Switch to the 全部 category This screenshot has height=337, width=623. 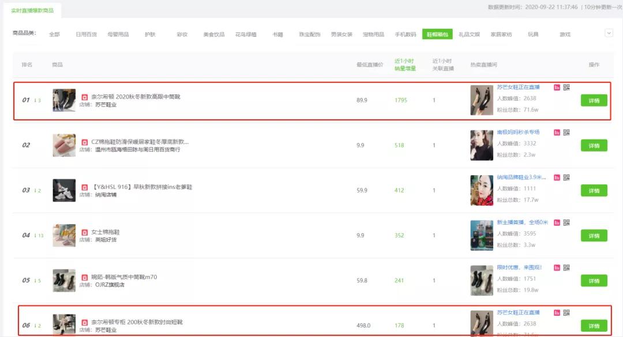54,35
